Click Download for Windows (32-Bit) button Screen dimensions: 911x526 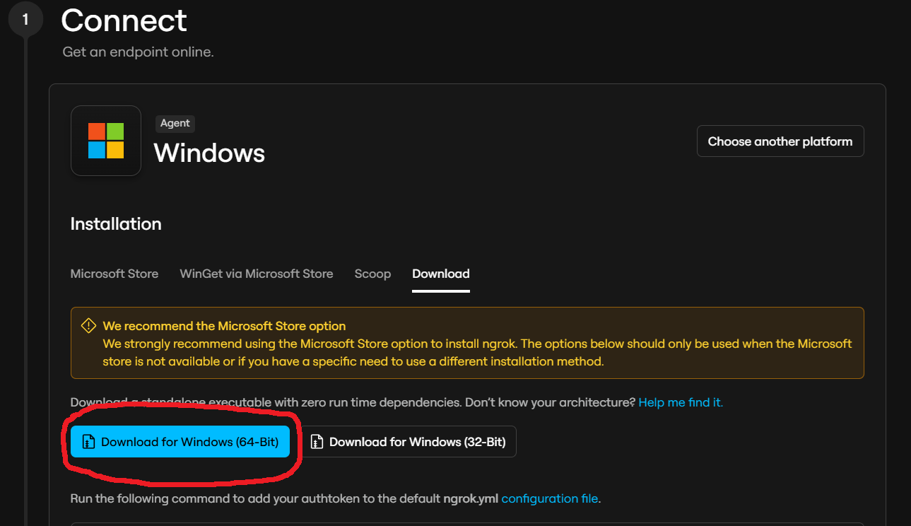[409, 442]
